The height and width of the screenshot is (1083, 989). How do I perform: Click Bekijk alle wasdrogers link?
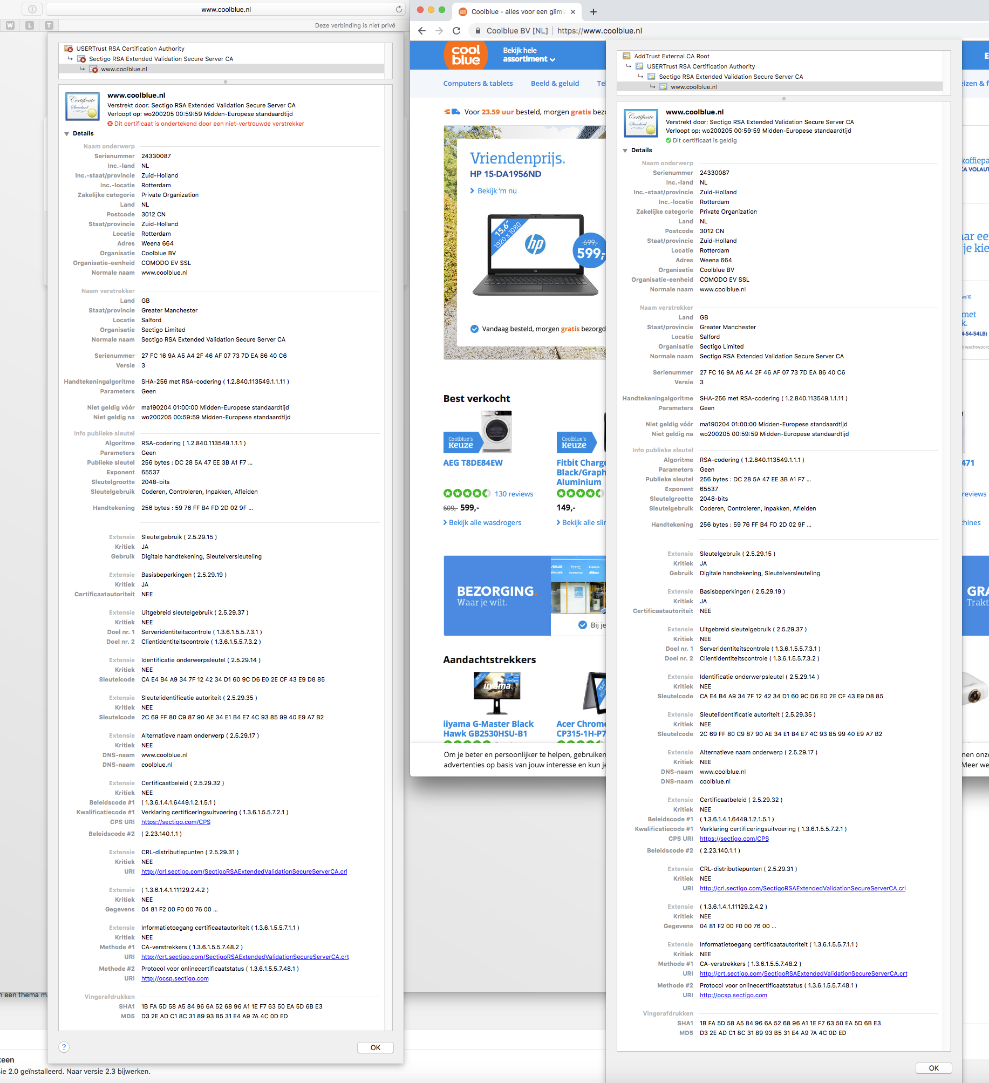pyautogui.click(x=482, y=522)
